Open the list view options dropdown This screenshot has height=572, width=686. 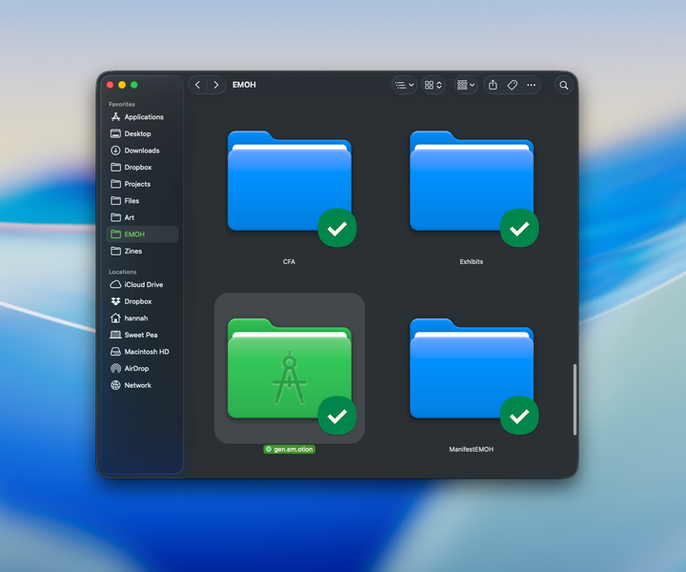coord(404,85)
